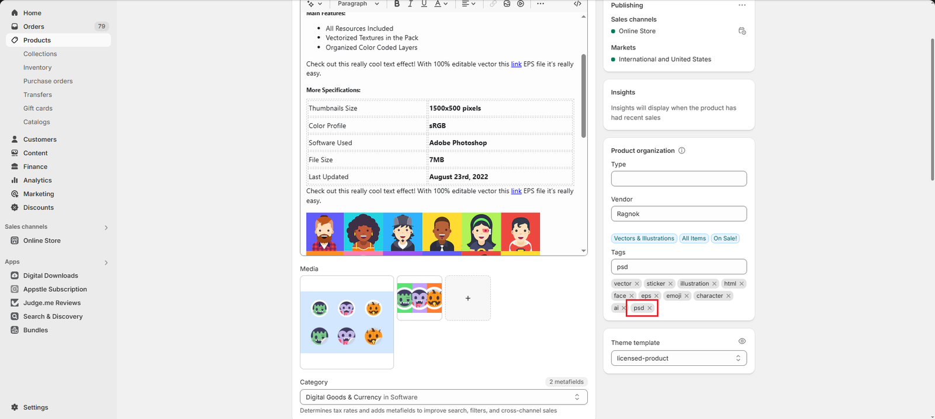Go to Products section
This screenshot has width=935, height=419.
(58, 40)
